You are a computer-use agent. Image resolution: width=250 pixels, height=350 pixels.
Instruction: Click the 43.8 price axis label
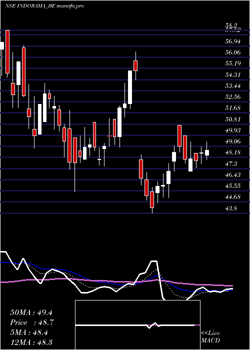[x=231, y=208]
